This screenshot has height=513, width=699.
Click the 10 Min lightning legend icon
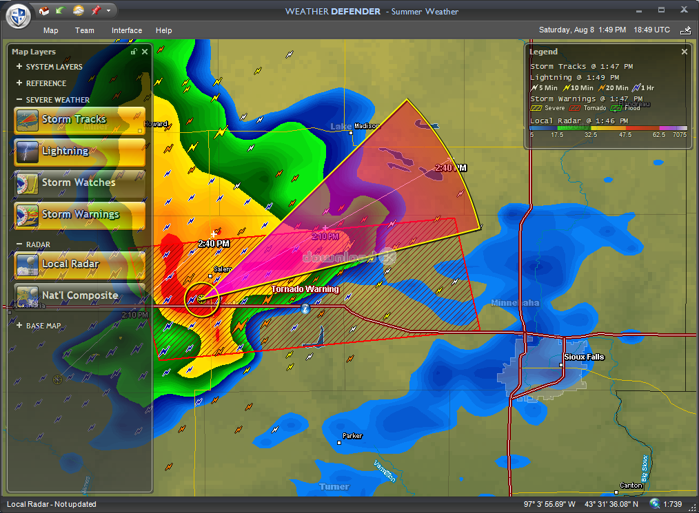(x=566, y=87)
